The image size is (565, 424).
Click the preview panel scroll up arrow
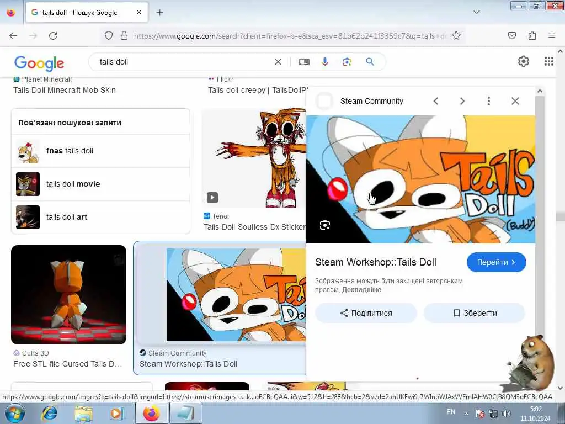click(540, 91)
